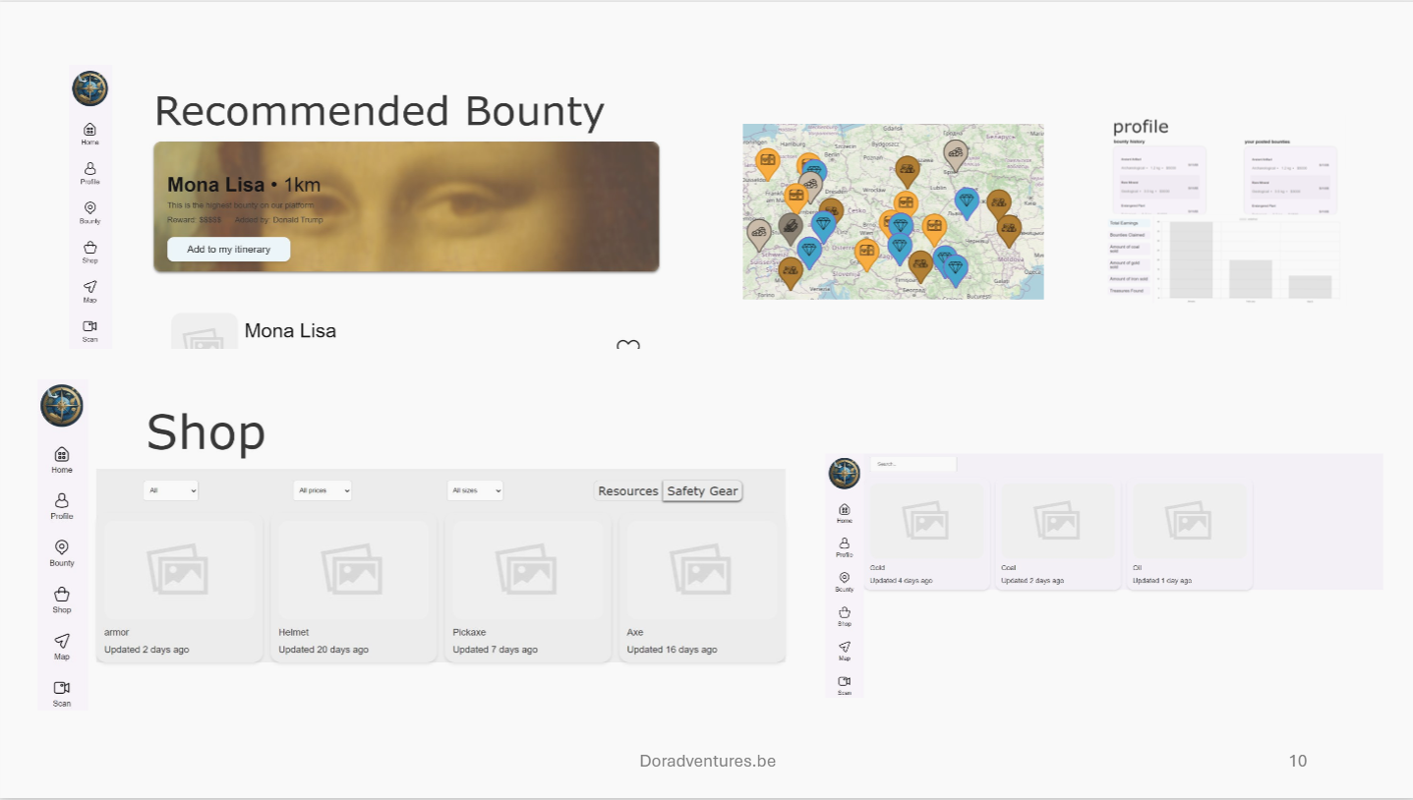Click the "Add to my itinerary" button
This screenshot has width=1413, height=800.
(x=228, y=250)
